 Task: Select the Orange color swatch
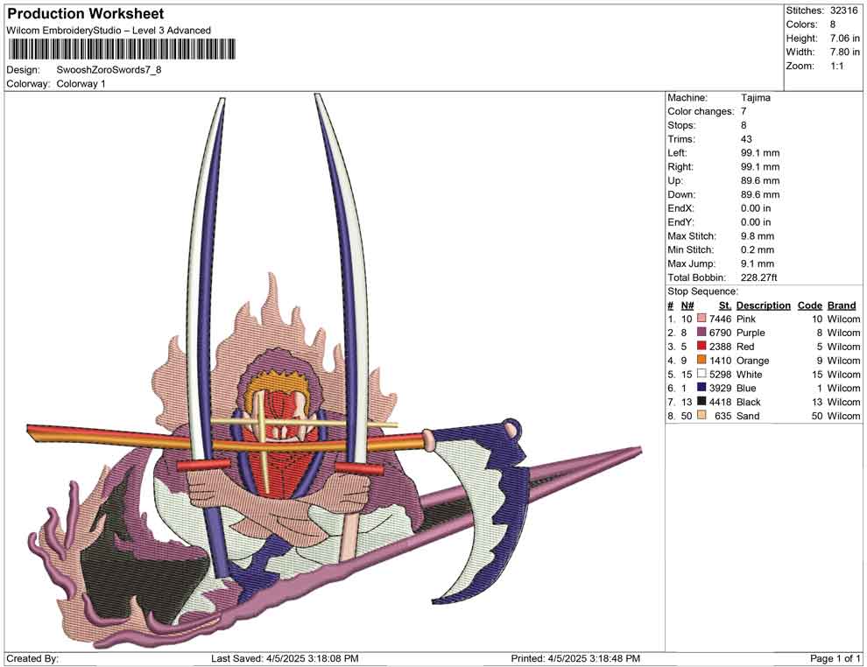(701, 360)
